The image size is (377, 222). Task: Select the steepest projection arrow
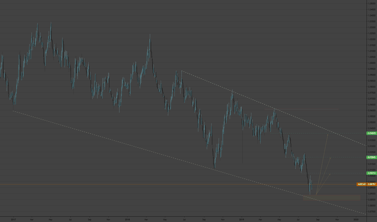coord(322,164)
